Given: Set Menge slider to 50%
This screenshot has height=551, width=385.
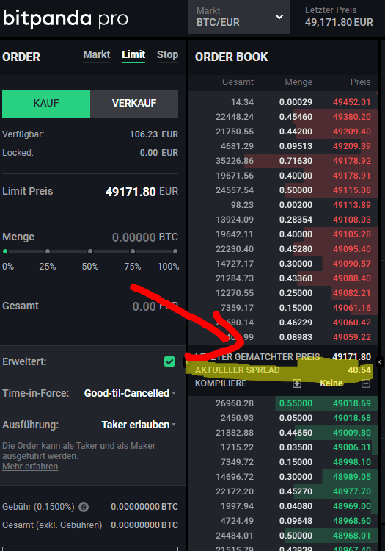Looking at the screenshot, I should 90,251.
